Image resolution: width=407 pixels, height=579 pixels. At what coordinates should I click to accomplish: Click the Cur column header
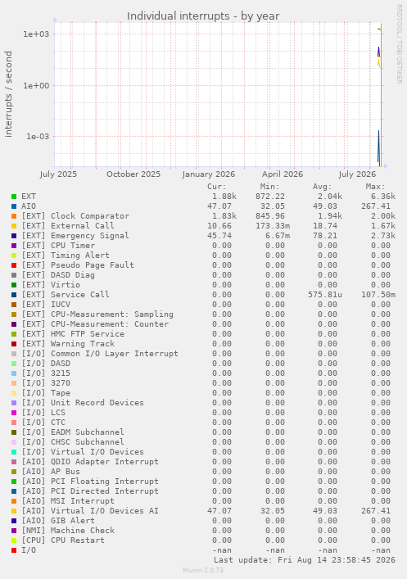(216, 187)
